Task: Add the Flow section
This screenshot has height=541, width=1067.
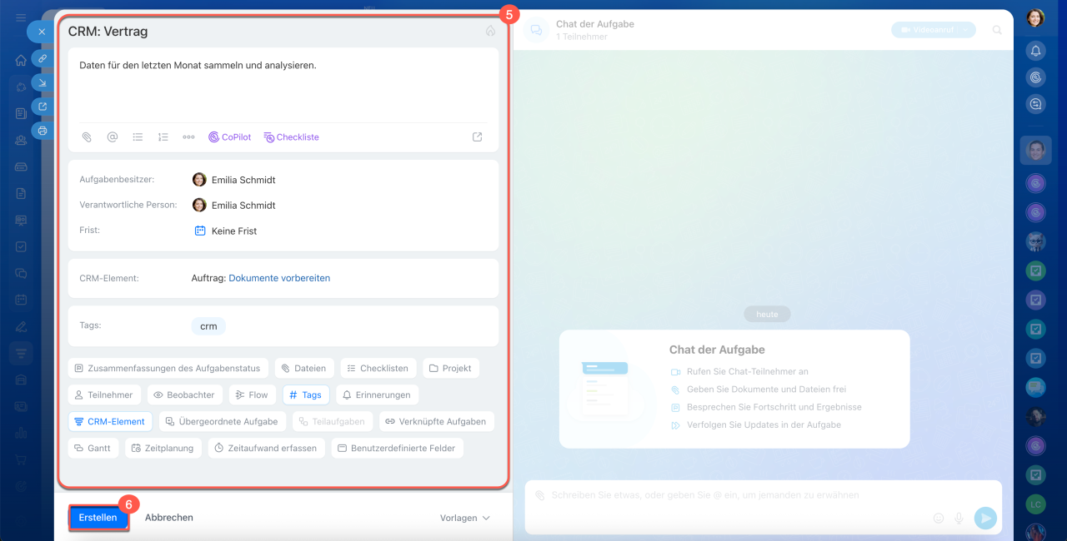Action: pos(252,395)
